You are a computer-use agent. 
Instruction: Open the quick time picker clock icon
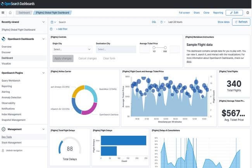point(163,22)
